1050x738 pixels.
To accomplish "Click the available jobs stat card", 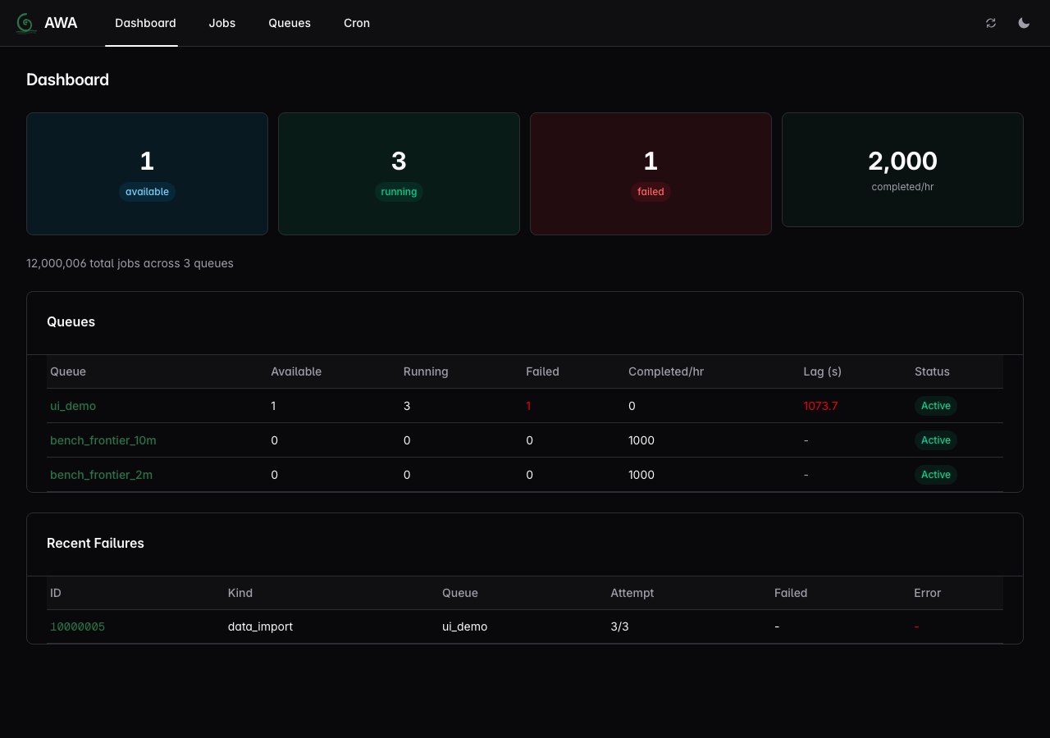I will pyautogui.click(x=147, y=174).
